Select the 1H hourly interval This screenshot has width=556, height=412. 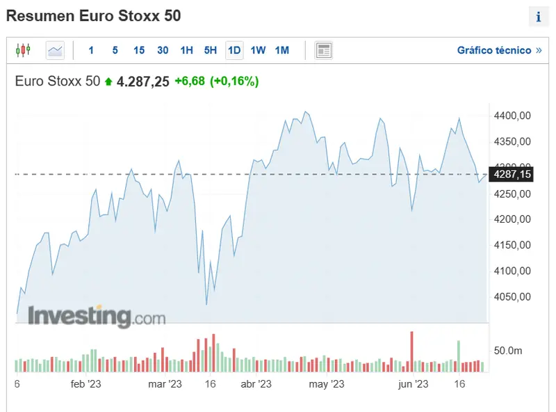[187, 50]
